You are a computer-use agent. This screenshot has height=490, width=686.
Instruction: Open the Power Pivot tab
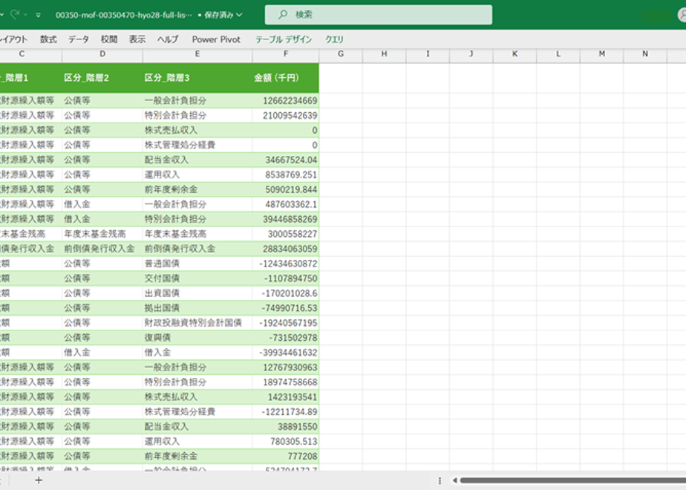(216, 39)
